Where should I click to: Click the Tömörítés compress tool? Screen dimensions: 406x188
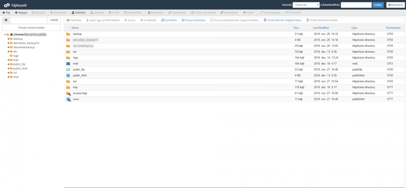point(293,13)
